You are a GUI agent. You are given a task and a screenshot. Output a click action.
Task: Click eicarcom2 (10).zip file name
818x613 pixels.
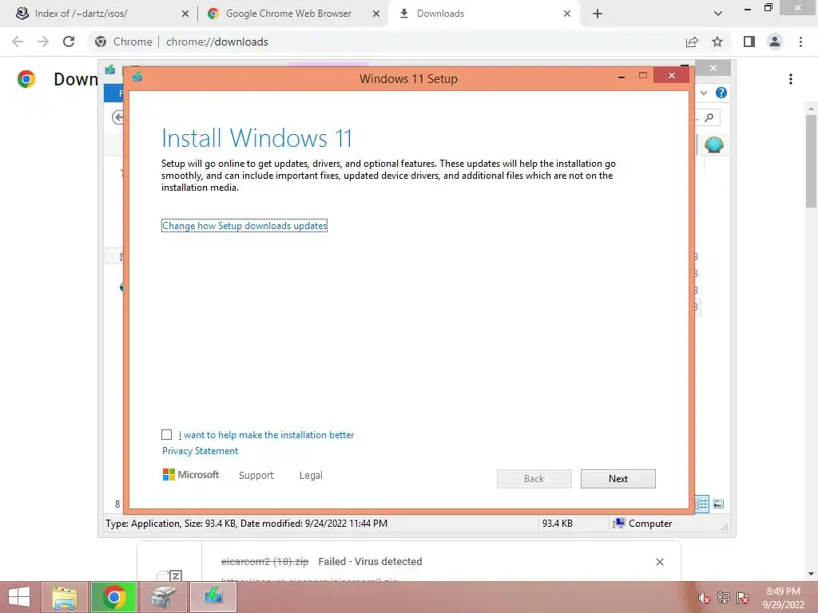click(265, 561)
